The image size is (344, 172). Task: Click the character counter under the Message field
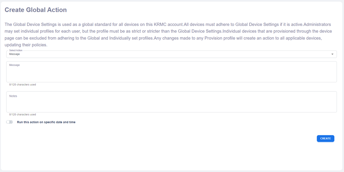click(x=22, y=85)
